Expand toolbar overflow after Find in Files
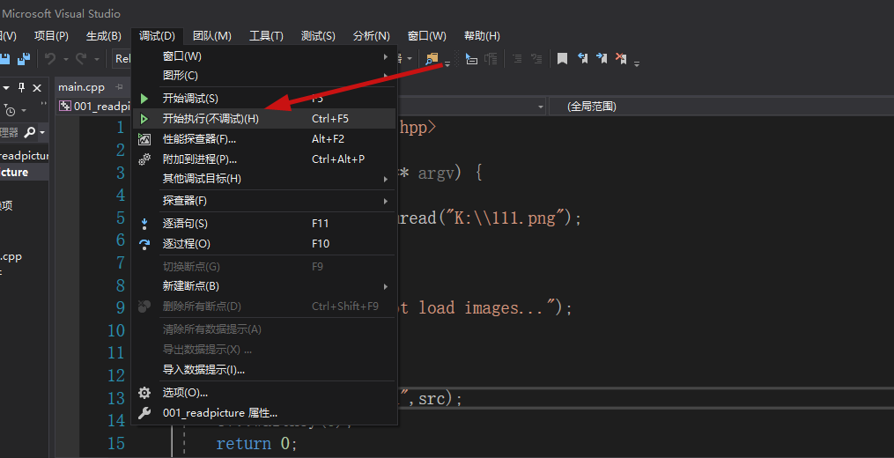 (447, 63)
